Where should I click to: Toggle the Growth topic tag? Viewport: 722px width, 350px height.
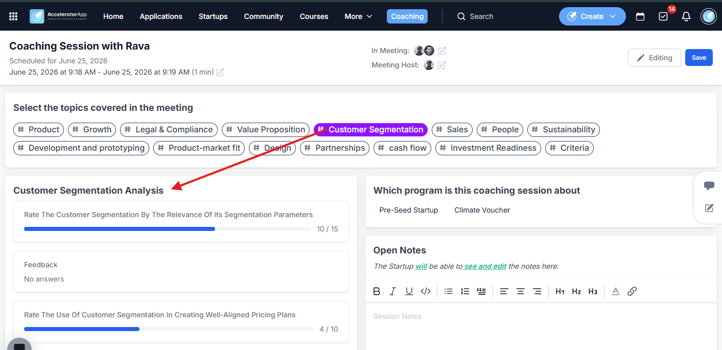pyautogui.click(x=92, y=130)
